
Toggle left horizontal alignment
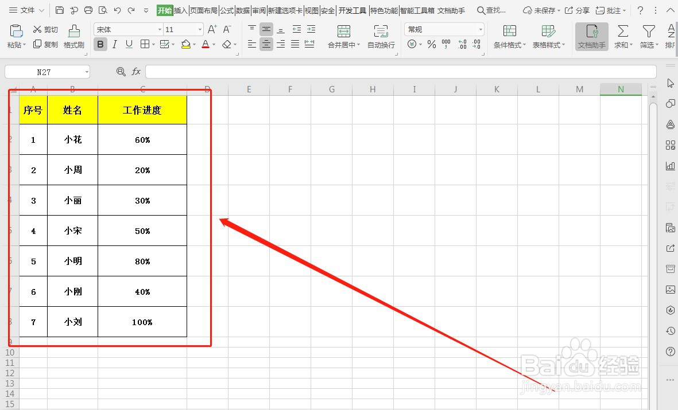click(251, 44)
